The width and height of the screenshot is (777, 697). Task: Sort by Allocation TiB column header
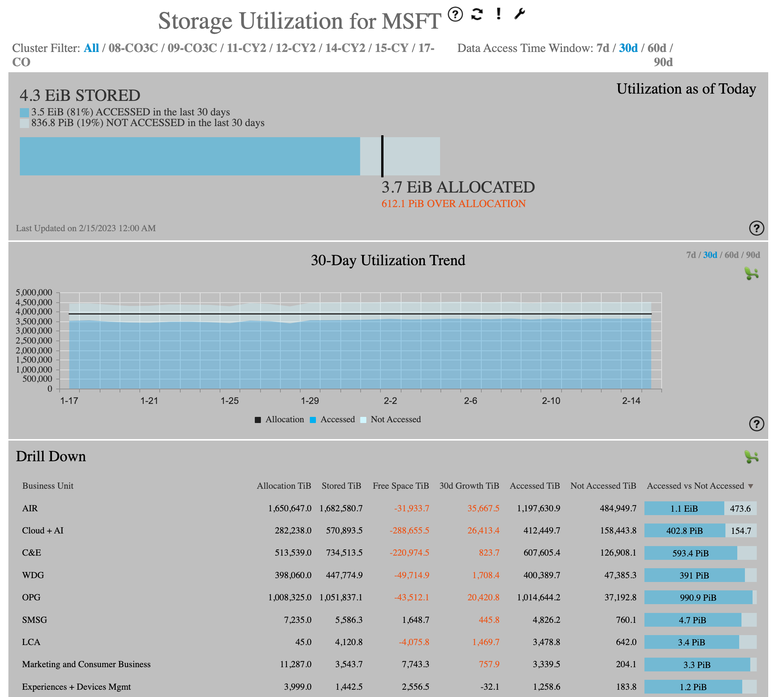[x=283, y=486]
